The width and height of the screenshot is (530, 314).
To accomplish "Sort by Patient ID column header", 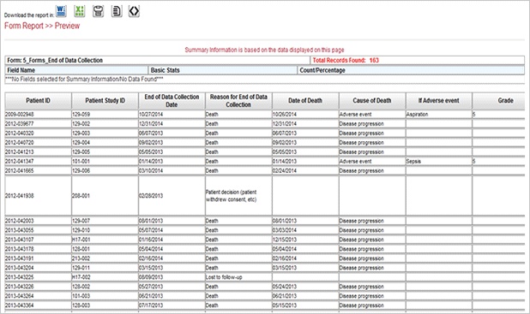I will [x=39, y=100].
